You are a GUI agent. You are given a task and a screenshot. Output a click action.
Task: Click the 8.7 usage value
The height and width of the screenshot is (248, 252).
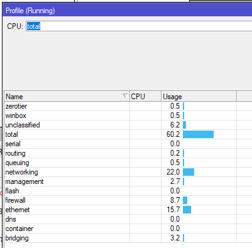175,200
